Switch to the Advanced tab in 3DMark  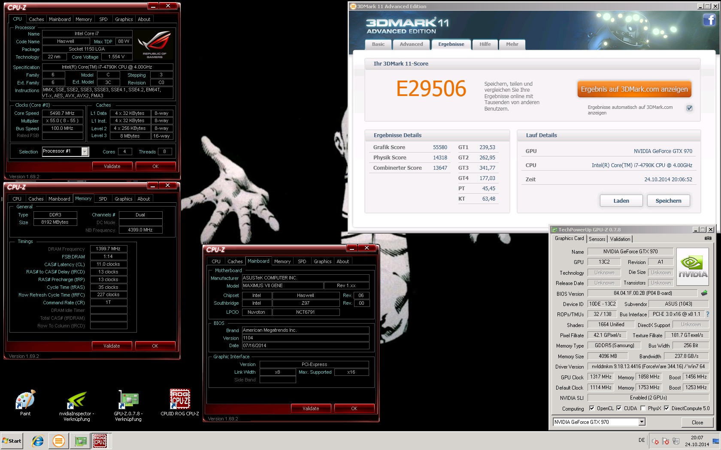tap(411, 44)
